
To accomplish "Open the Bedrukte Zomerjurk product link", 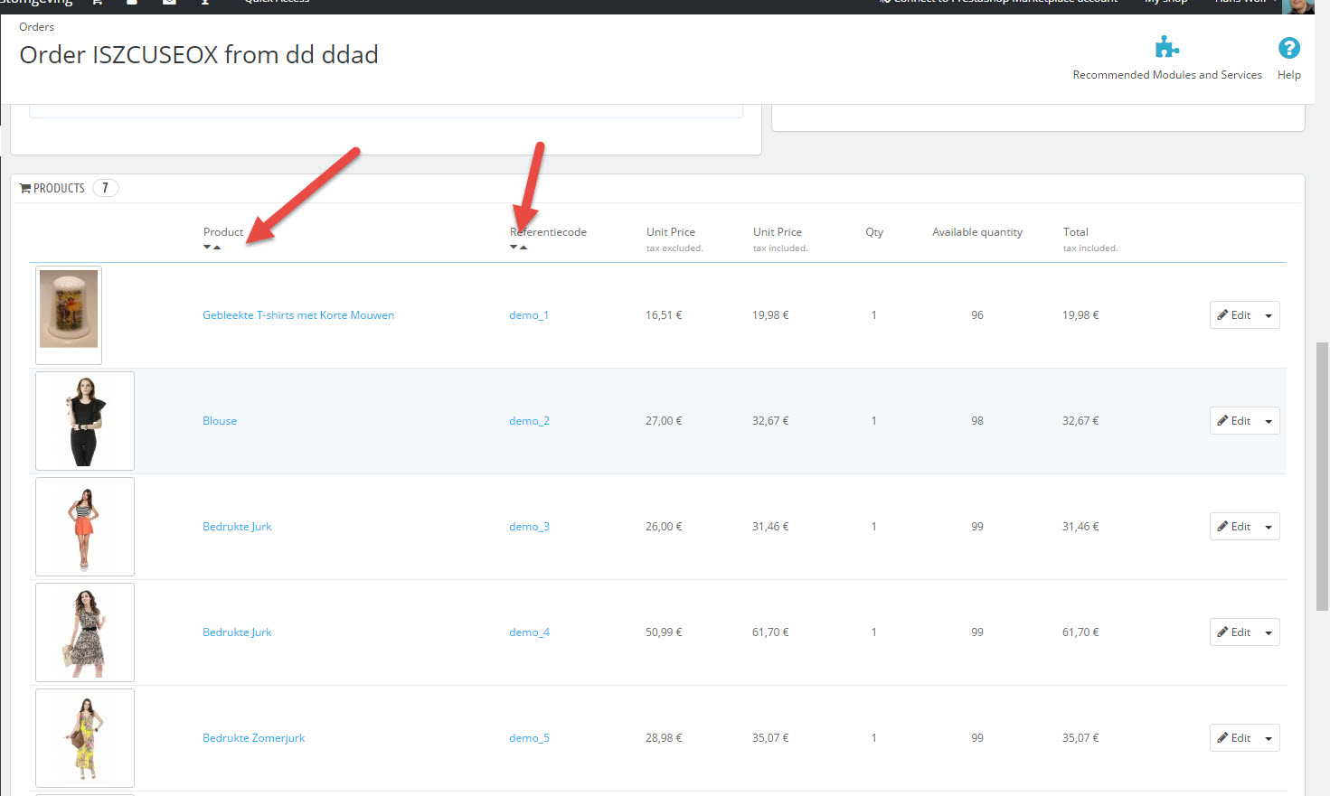I will point(254,738).
